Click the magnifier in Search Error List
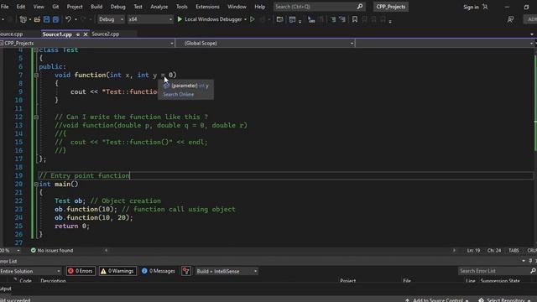Screen dimensions: 537x302 coord(533,271)
